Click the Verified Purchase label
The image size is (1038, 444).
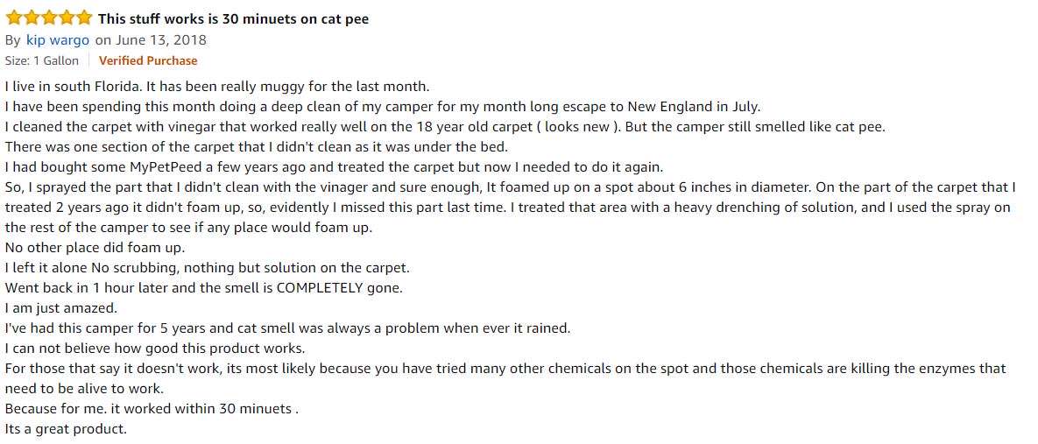pyautogui.click(x=148, y=61)
